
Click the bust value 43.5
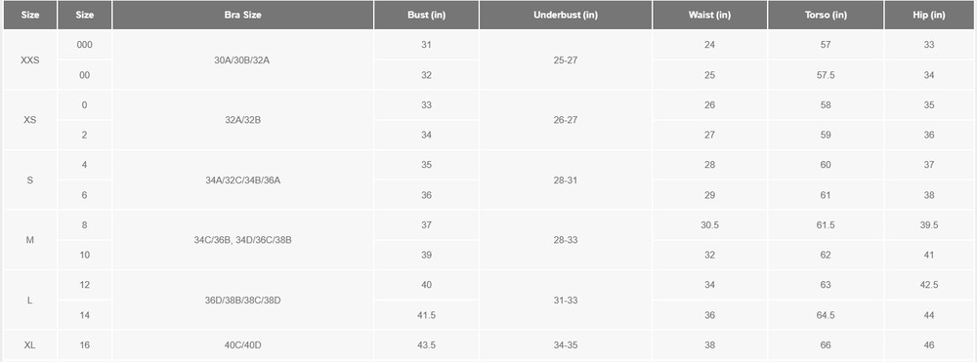(x=426, y=345)
